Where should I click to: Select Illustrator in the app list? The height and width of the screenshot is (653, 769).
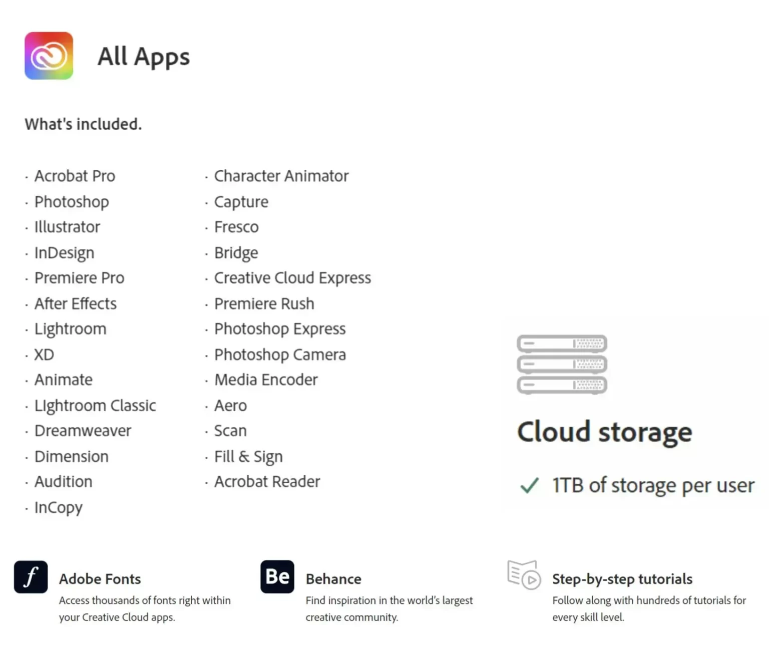point(67,227)
